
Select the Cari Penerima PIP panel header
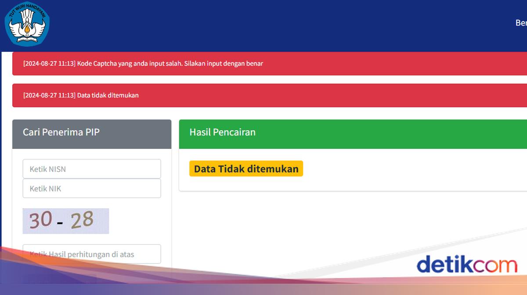[91, 134]
